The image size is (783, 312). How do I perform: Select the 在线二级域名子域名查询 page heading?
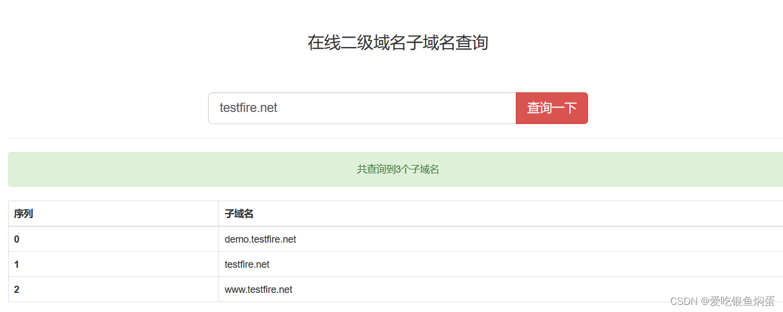tap(398, 43)
